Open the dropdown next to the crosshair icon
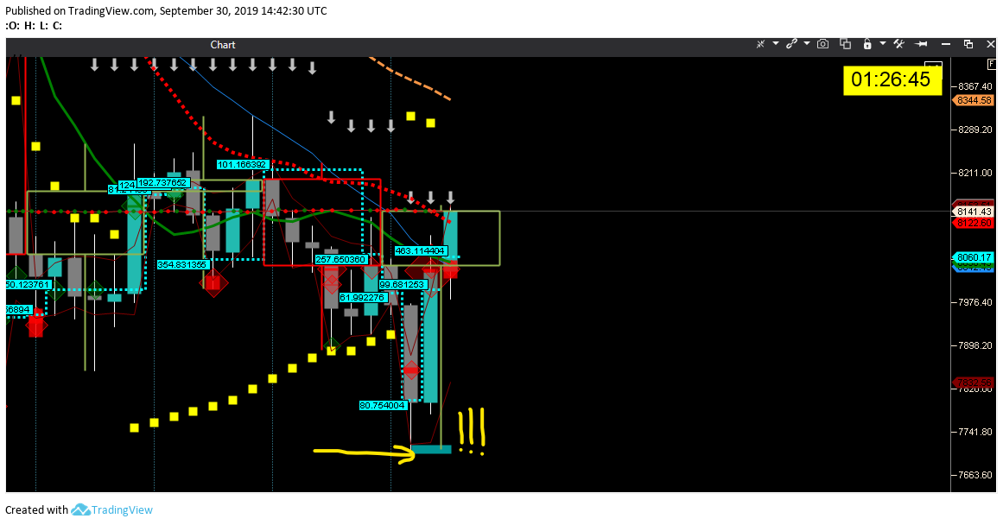 tap(775, 44)
